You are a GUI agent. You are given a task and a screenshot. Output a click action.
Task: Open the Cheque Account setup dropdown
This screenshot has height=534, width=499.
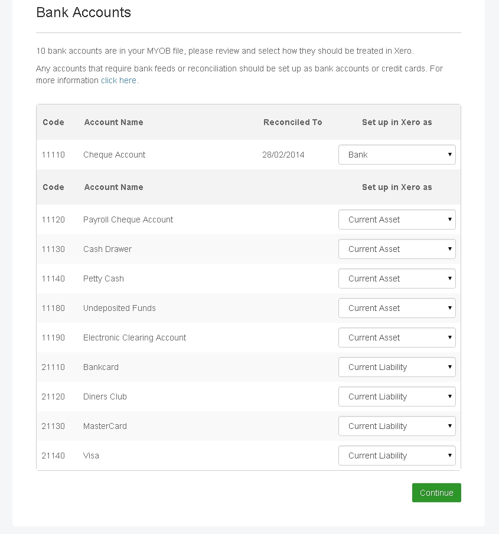click(x=397, y=155)
